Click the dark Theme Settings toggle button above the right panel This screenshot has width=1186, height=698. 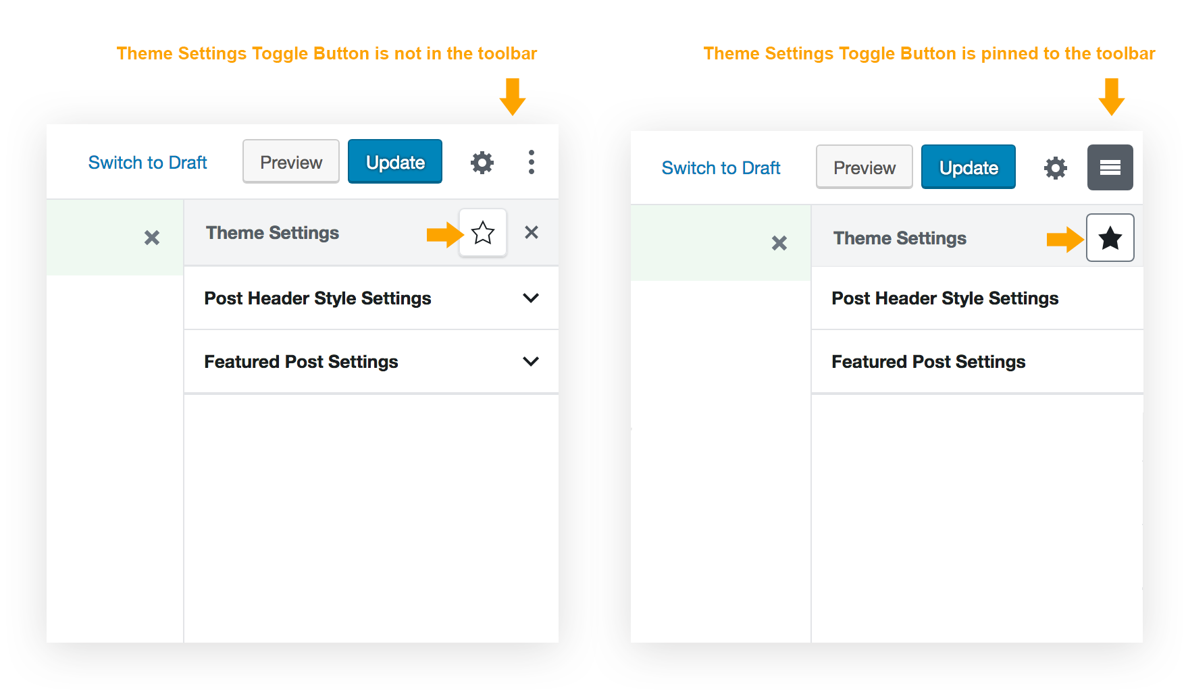click(x=1110, y=167)
